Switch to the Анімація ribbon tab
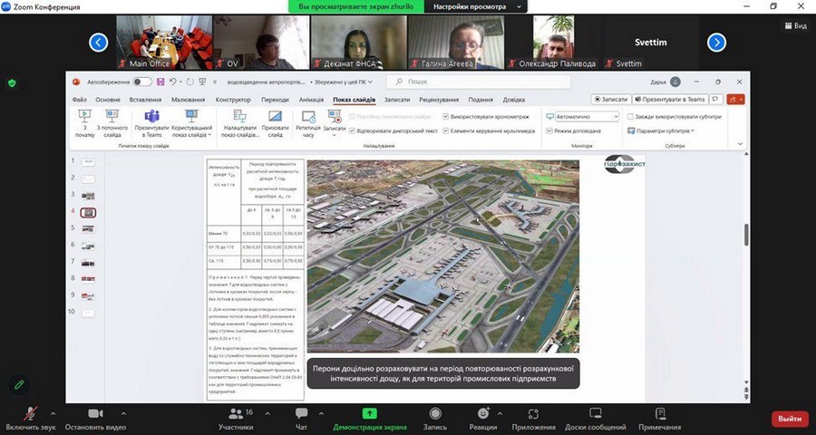 point(311,100)
